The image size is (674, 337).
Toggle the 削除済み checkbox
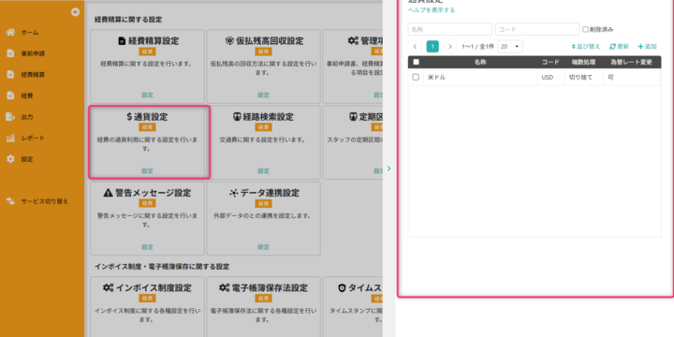(x=585, y=30)
